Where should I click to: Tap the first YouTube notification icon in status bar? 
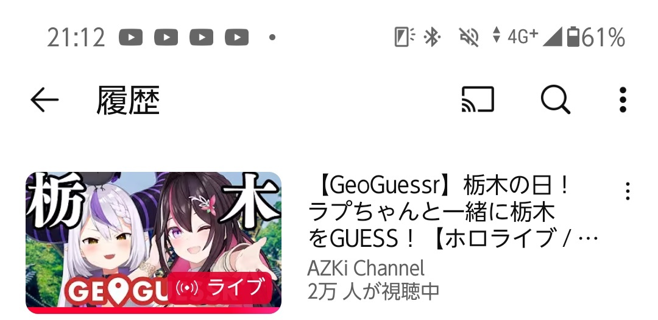coord(130,37)
